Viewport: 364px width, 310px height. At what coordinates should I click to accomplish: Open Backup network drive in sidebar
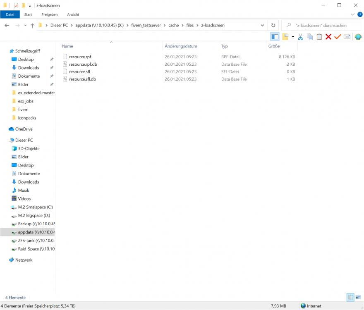tap(36, 224)
